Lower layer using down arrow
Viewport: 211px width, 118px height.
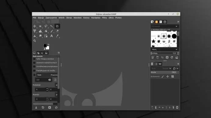click(x=163, y=107)
